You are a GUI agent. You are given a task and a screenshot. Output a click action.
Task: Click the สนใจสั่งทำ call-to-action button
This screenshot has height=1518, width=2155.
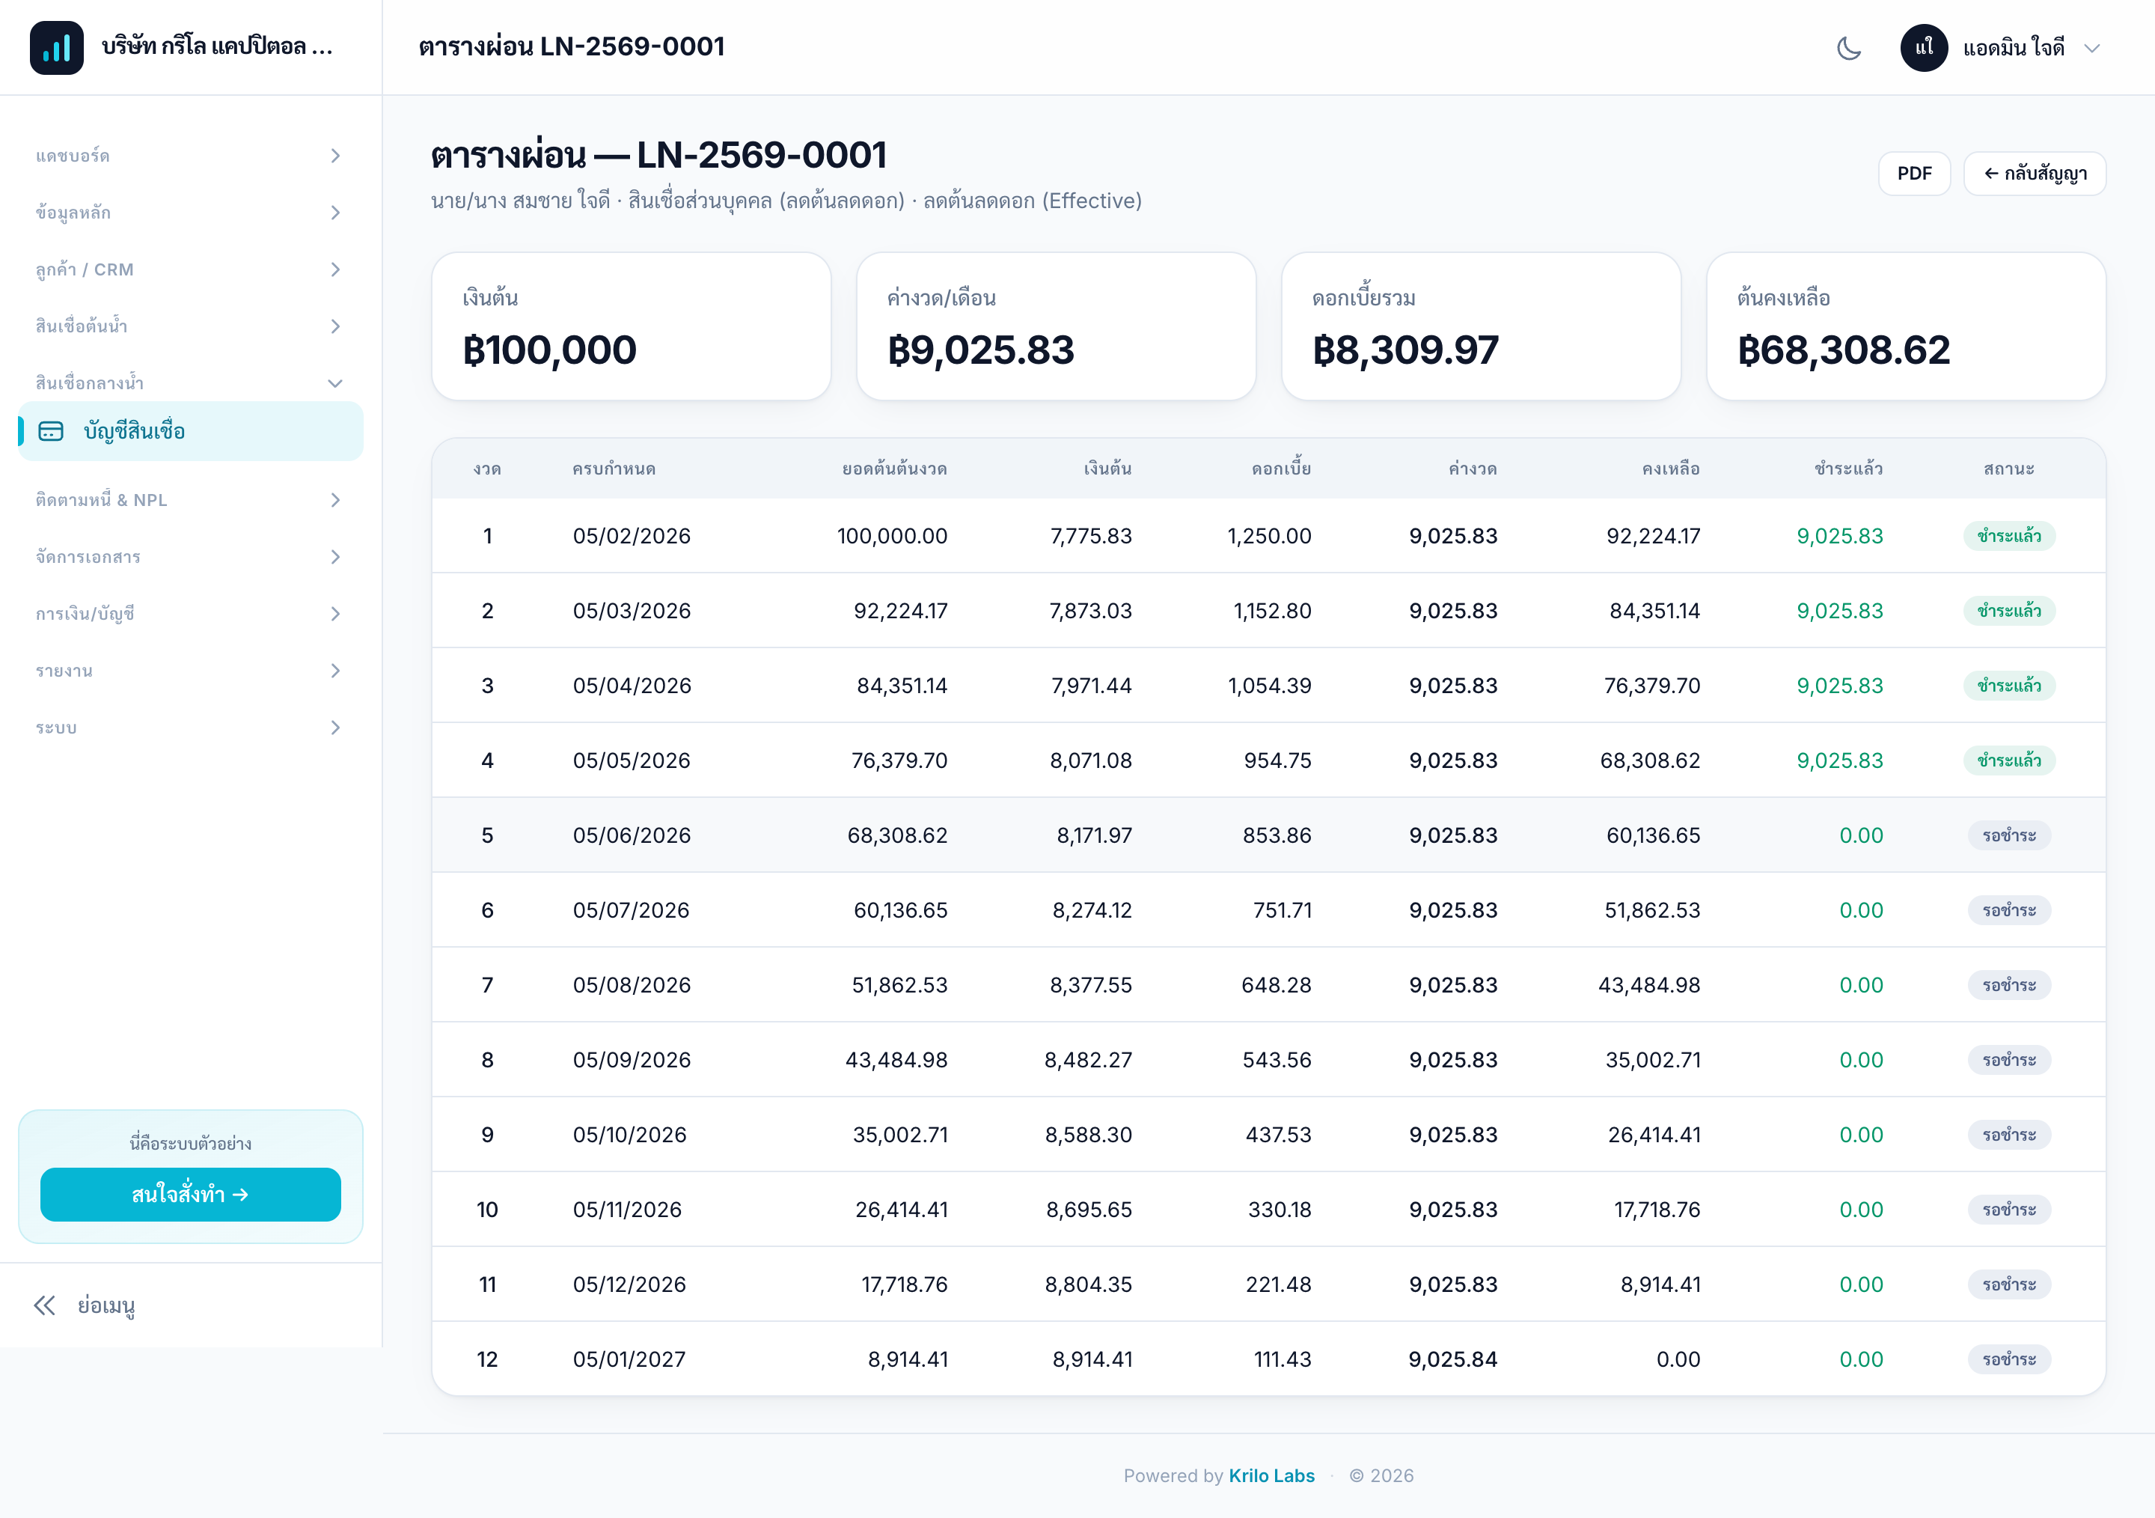pyautogui.click(x=191, y=1194)
